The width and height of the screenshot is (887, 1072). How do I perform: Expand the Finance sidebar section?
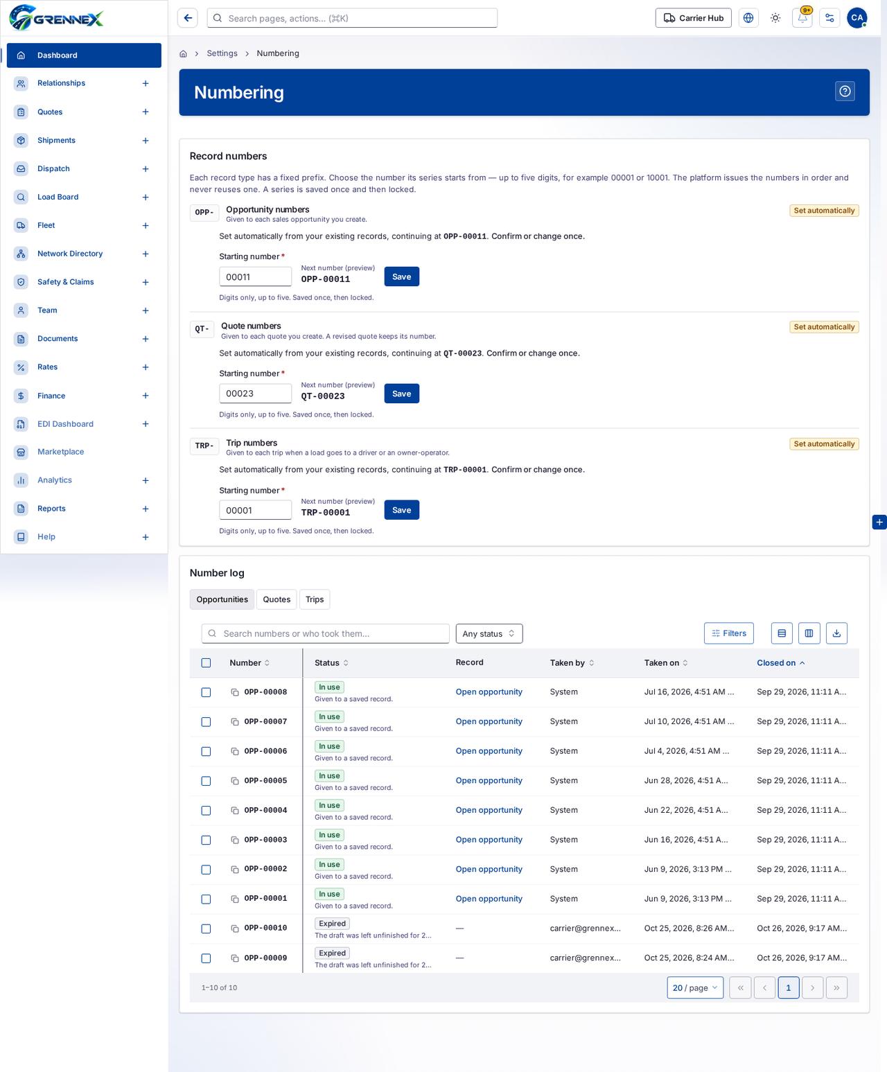(146, 396)
